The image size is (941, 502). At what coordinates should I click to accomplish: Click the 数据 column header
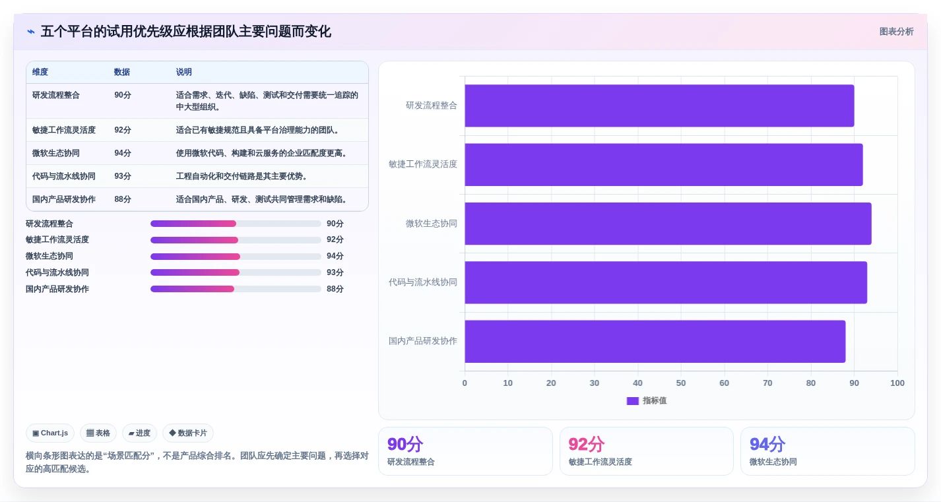pyautogui.click(x=122, y=72)
